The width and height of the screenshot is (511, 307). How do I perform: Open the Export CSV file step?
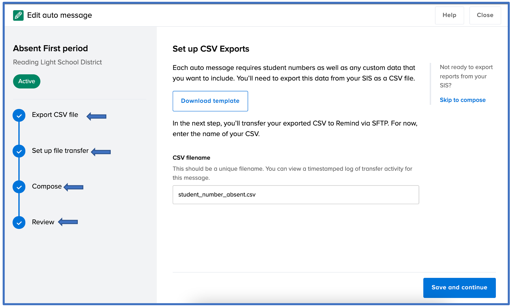point(55,115)
